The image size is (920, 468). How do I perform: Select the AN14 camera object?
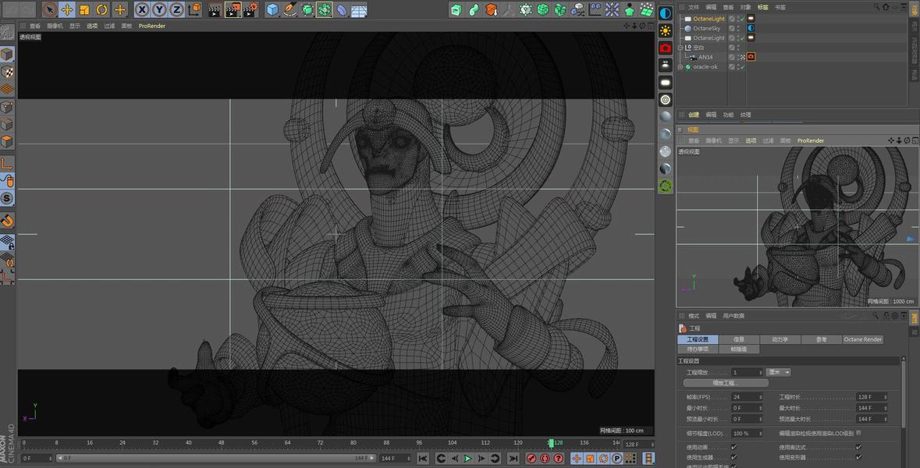point(705,57)
